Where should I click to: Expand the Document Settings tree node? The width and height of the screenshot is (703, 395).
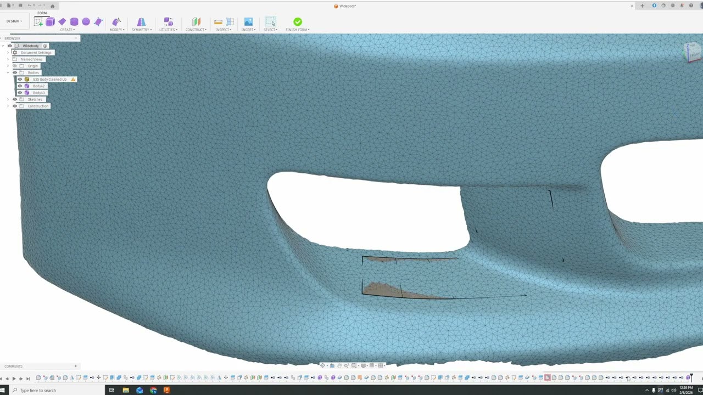8,53
